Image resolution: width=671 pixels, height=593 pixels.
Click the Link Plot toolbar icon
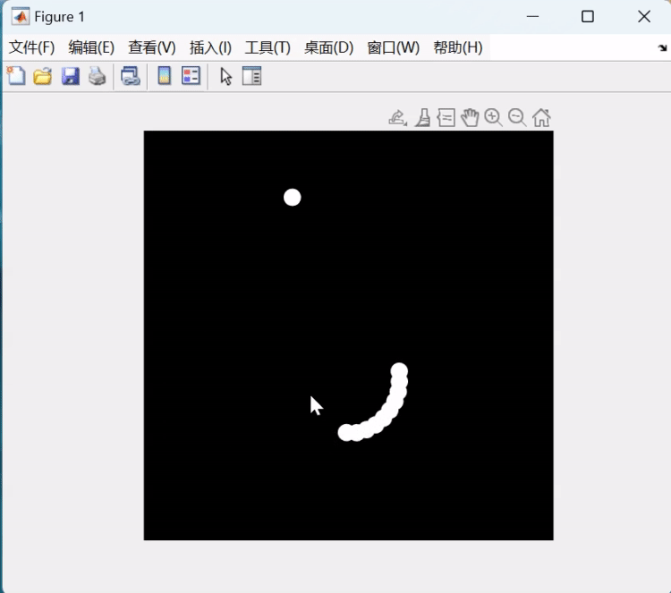130,76
